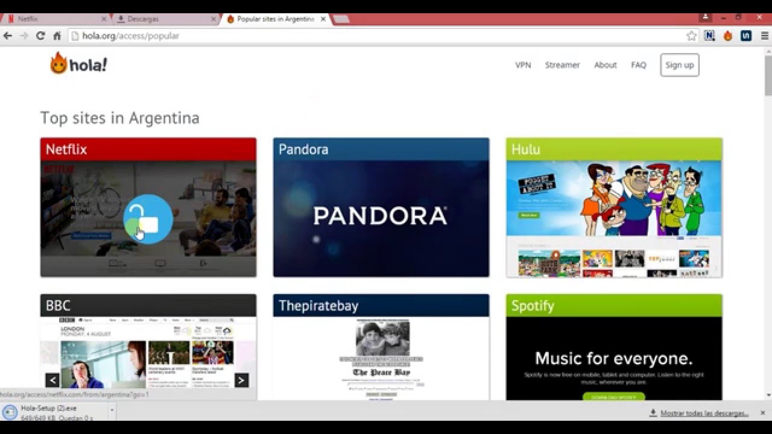This screenshot has width=772, height=434.
Task: Open a new tab
Action: click(x=341, y=19)
